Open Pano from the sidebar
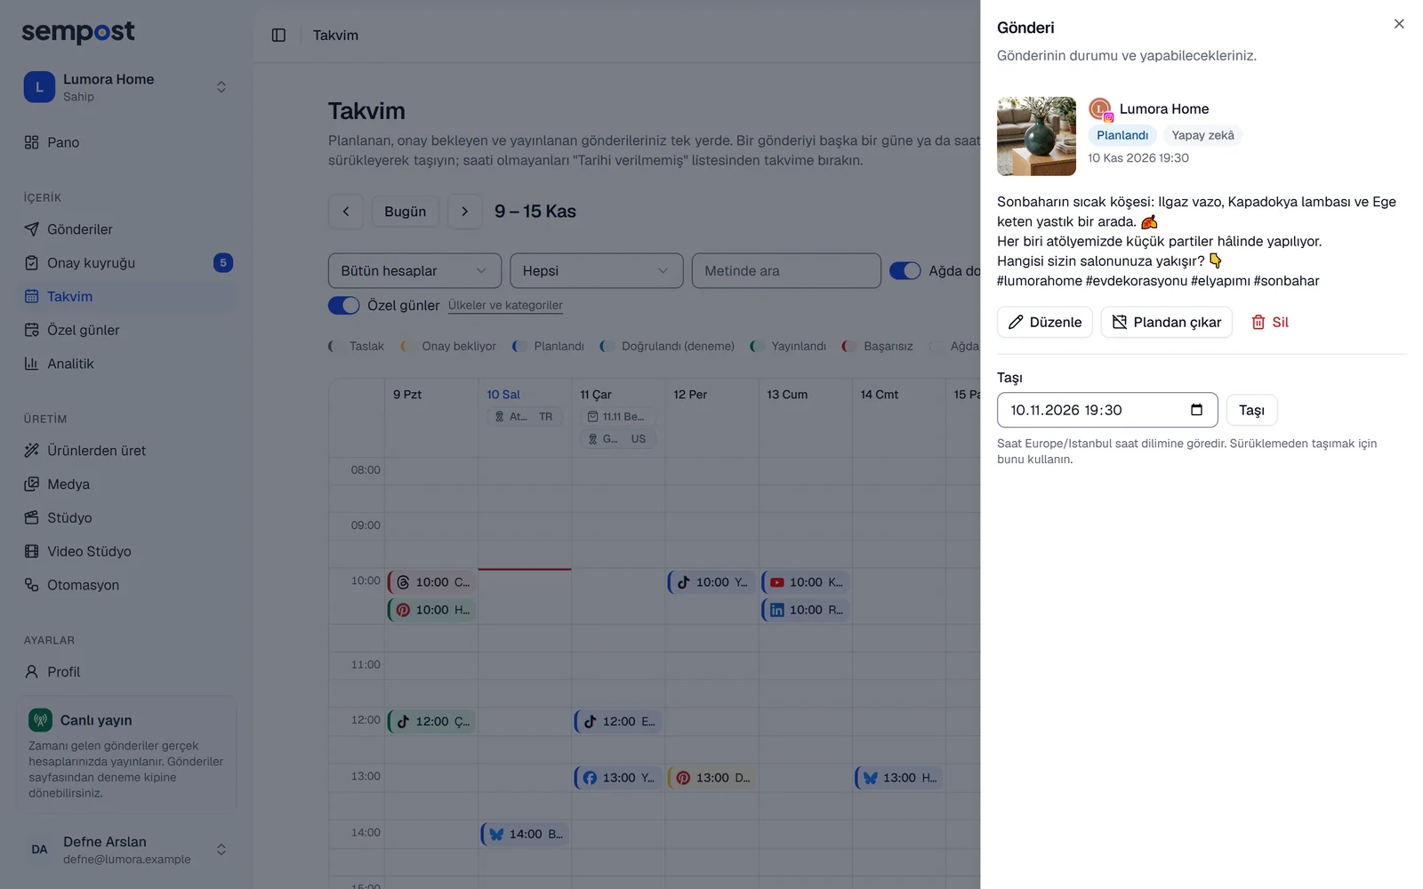Image resolution: width=1423 pixels, height=889 pixels. point(127,142)
